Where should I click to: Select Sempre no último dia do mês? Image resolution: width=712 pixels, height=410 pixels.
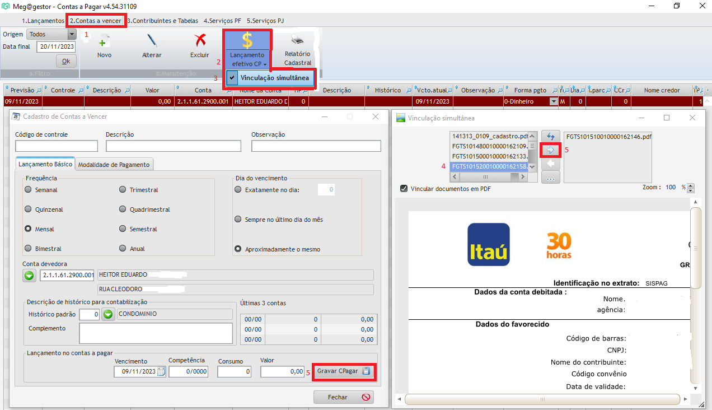(238, 220)
